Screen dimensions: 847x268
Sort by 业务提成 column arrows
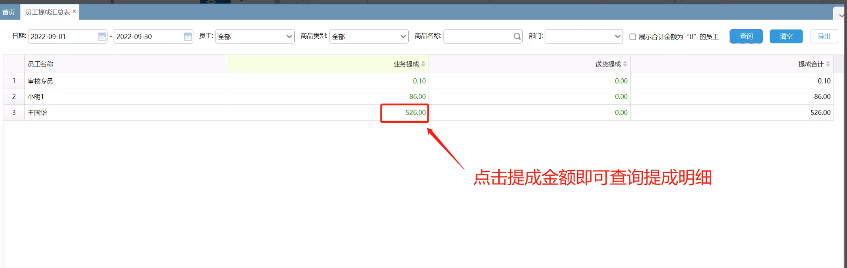click(423, 64)
